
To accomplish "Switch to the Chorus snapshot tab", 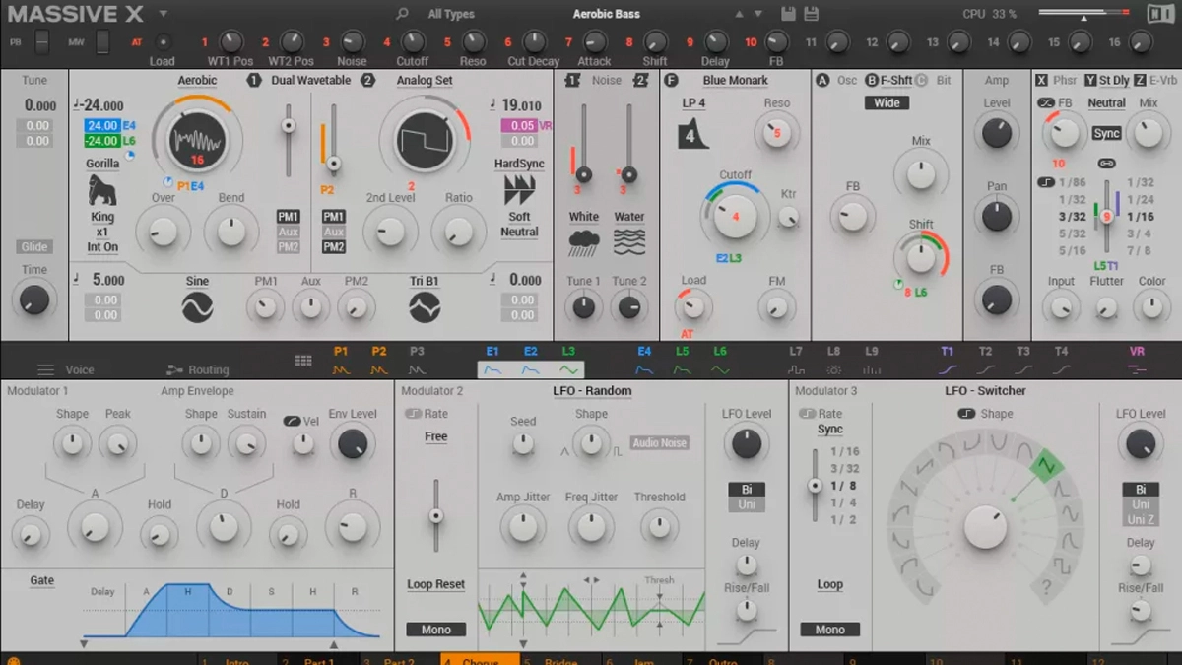I will [x=480, y=659].
